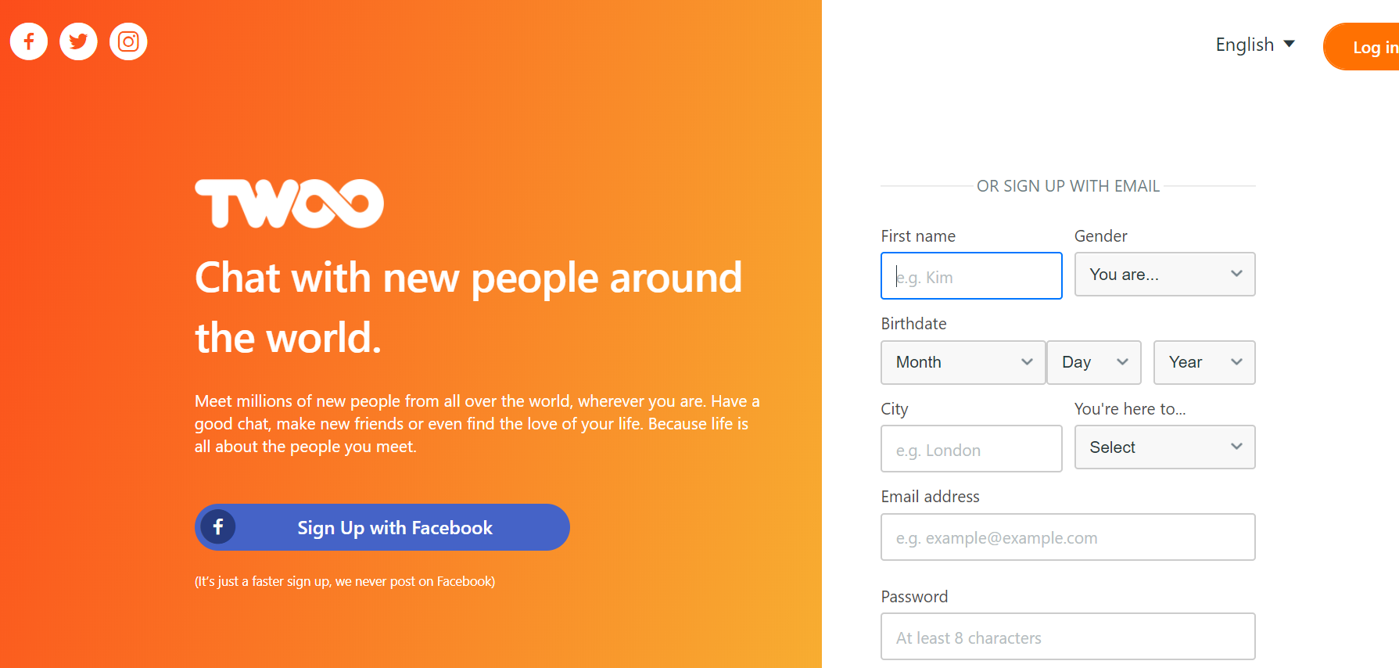Click the Twoo logo
Viewport: 1399px width, 668px height.
(x=289, y=203)
